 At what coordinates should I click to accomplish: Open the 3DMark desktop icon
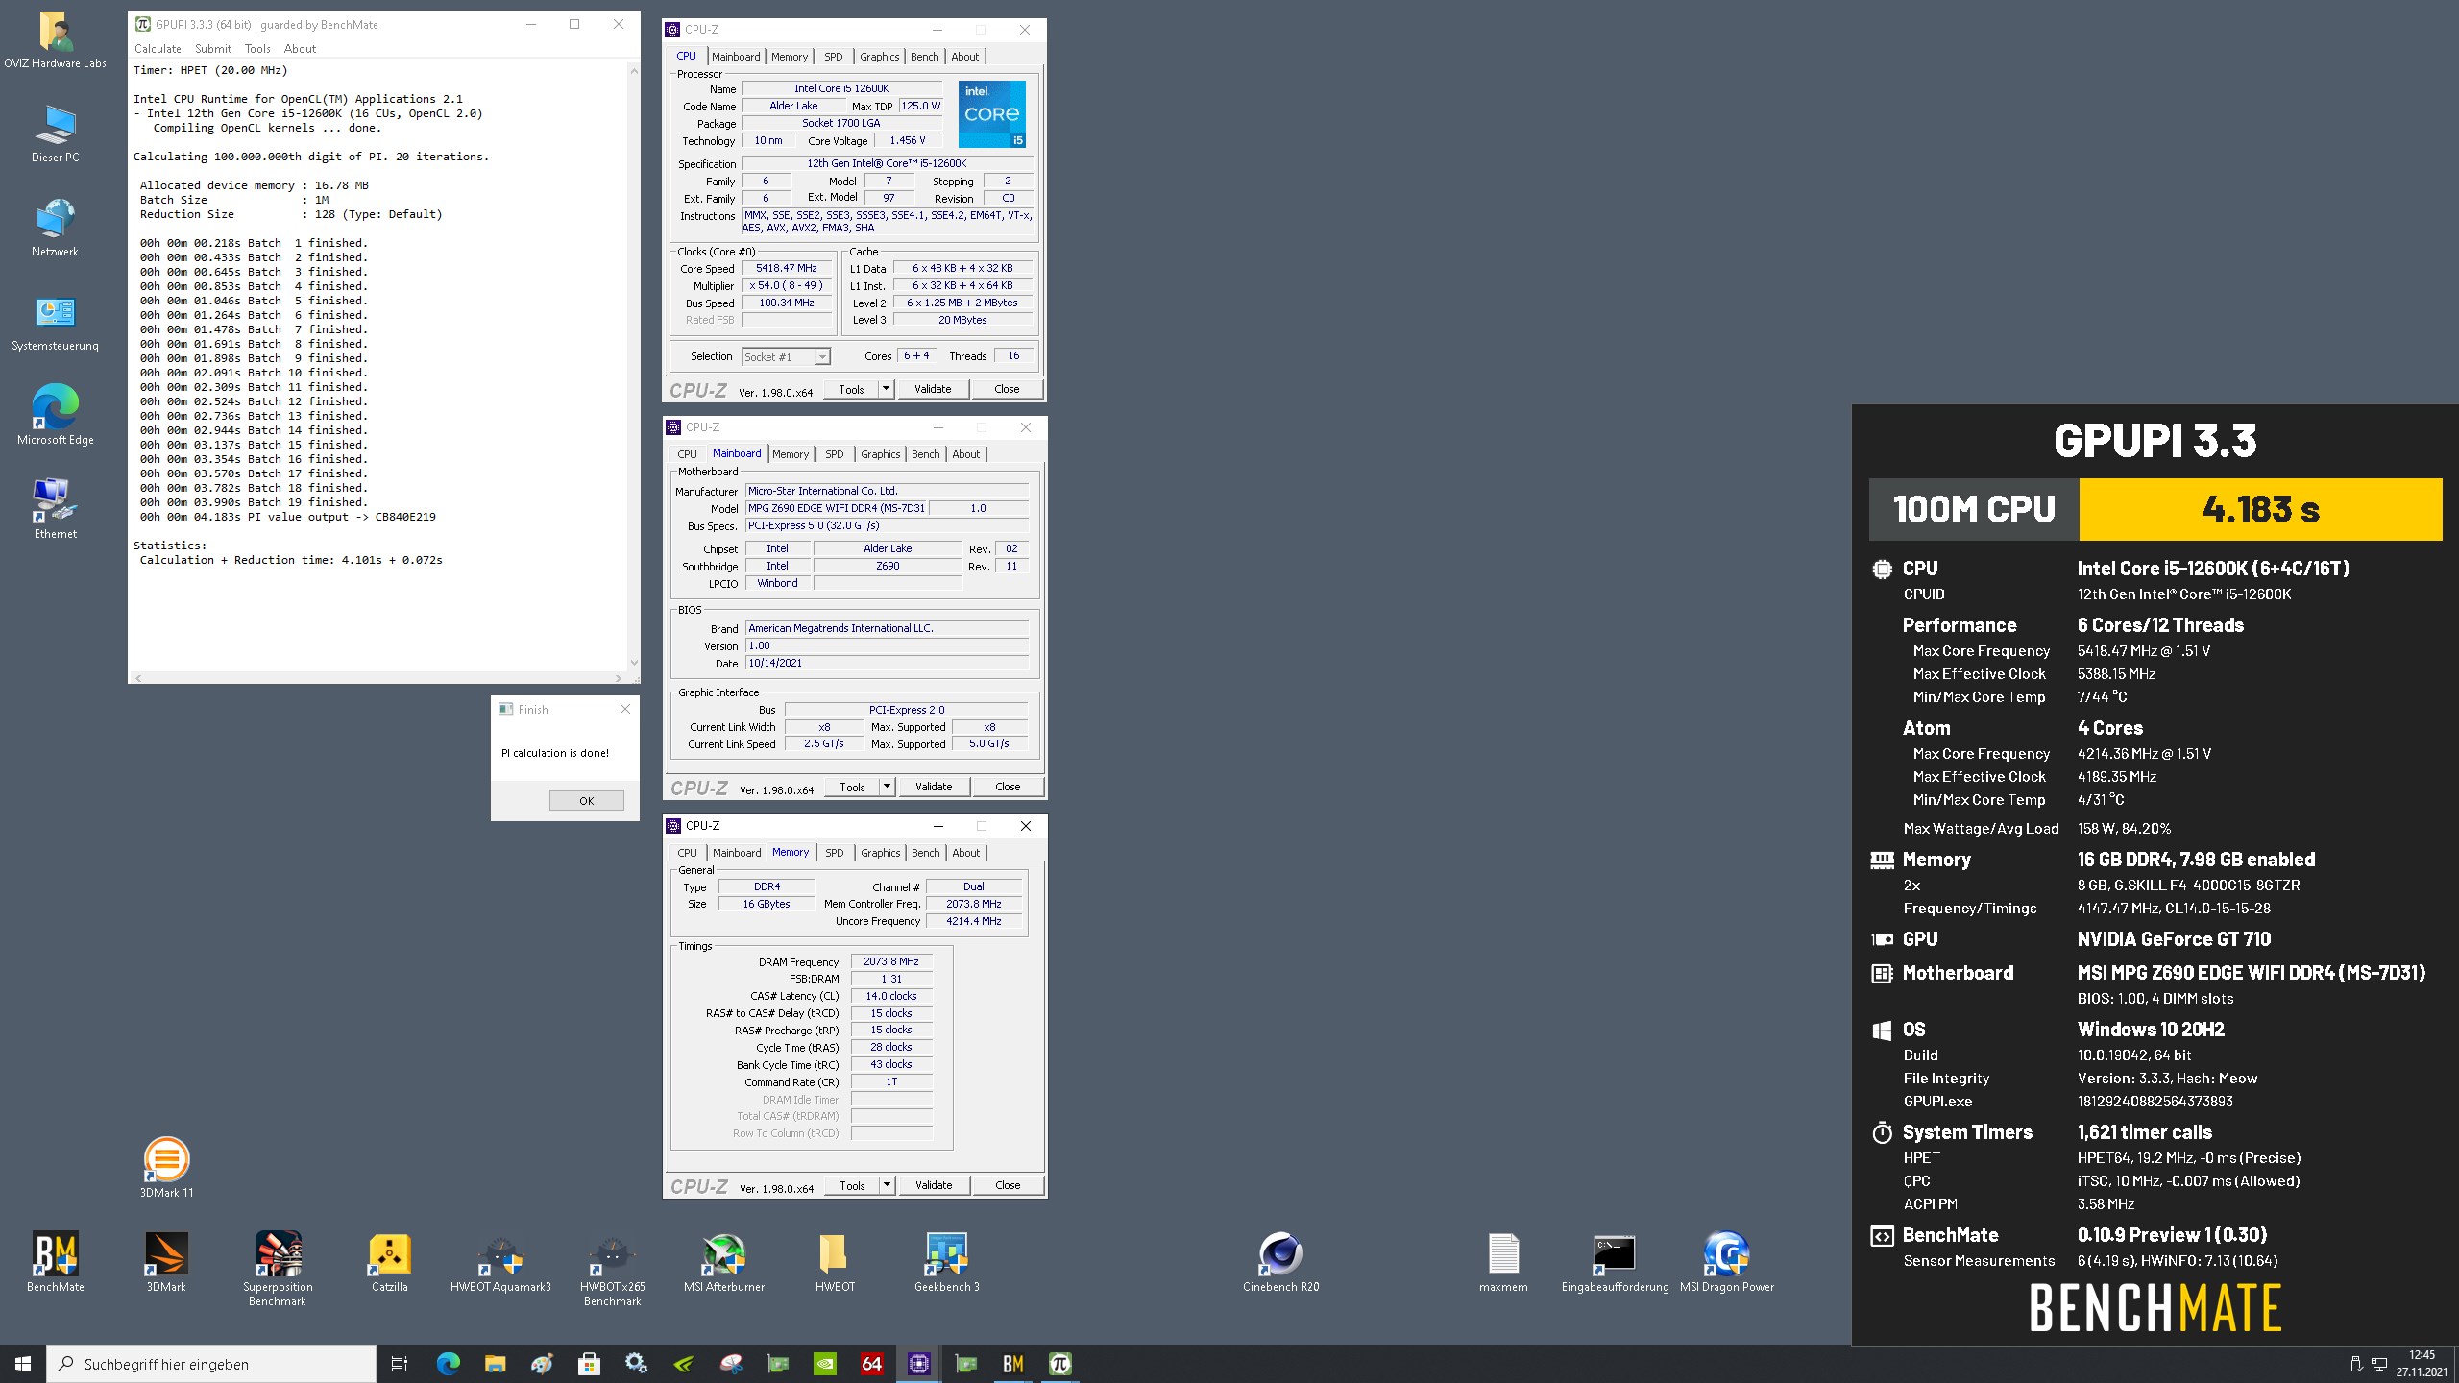(x=166, y=1261)
